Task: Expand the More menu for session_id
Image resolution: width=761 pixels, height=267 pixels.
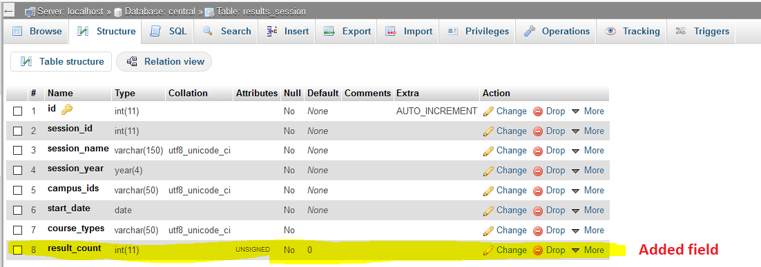Action: (x=588, y=131)
